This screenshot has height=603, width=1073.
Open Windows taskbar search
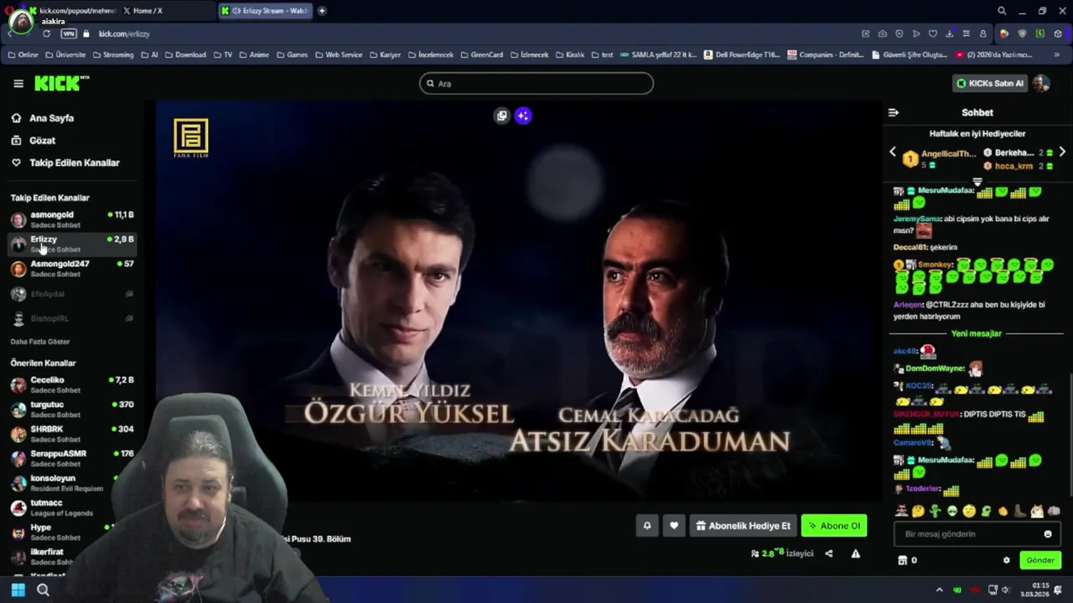click(43, 590)
